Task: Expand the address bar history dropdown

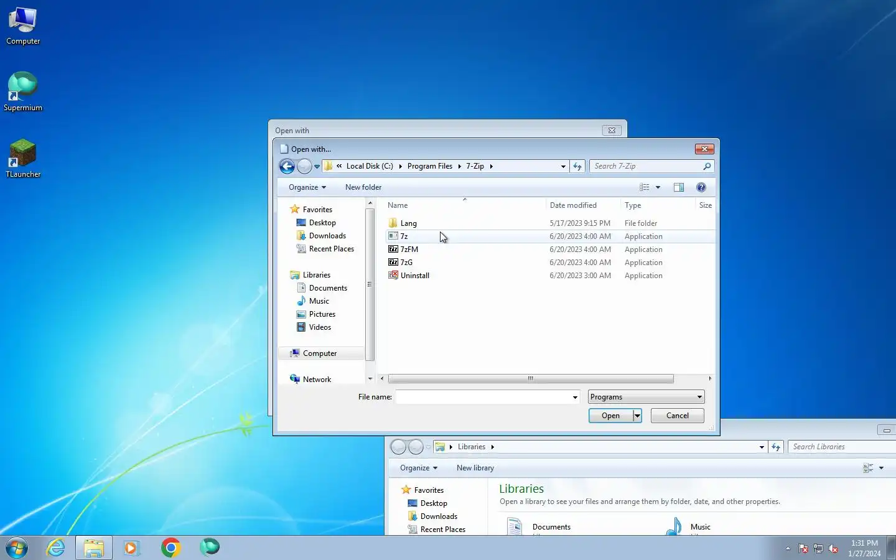Action: 563,166
